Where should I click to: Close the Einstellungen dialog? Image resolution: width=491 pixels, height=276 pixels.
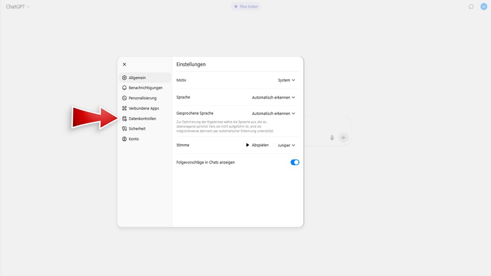124,64
